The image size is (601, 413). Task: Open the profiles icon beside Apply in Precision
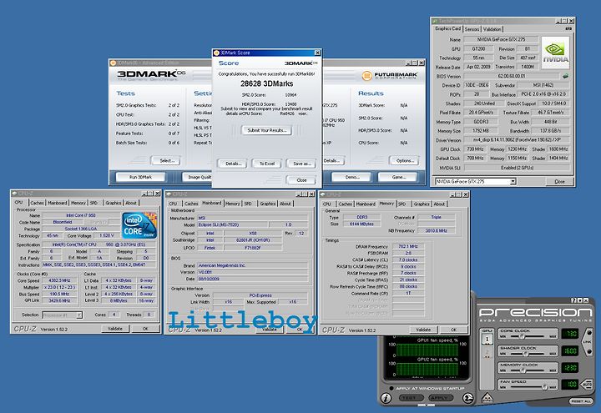[467, 398]
